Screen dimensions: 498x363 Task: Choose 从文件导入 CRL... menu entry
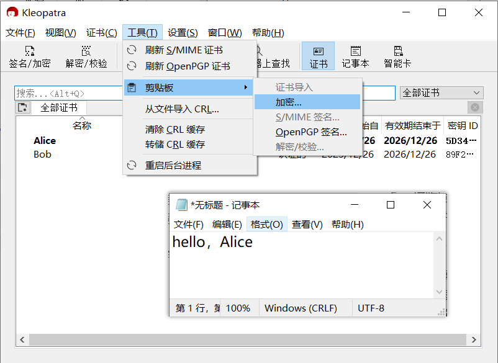tap(189, 109)
